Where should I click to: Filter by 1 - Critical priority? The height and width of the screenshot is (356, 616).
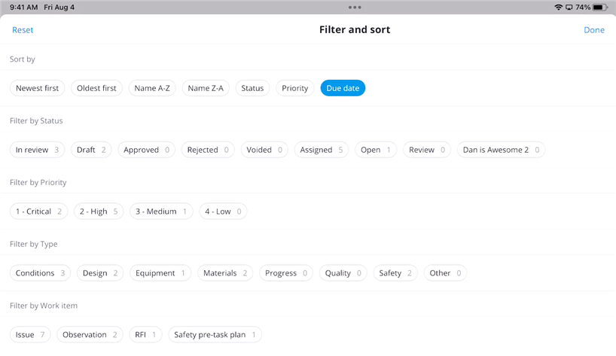click(x=38, y=211)
